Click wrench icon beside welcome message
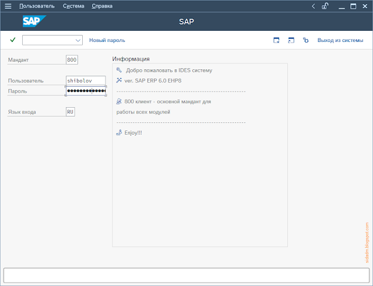 tap(119, 70)
